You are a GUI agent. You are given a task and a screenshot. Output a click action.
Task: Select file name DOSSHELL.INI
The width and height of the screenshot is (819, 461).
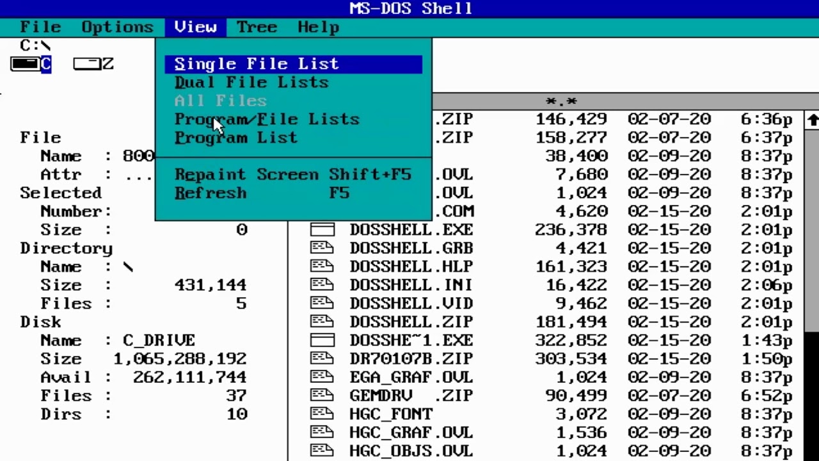pos(411,286)
